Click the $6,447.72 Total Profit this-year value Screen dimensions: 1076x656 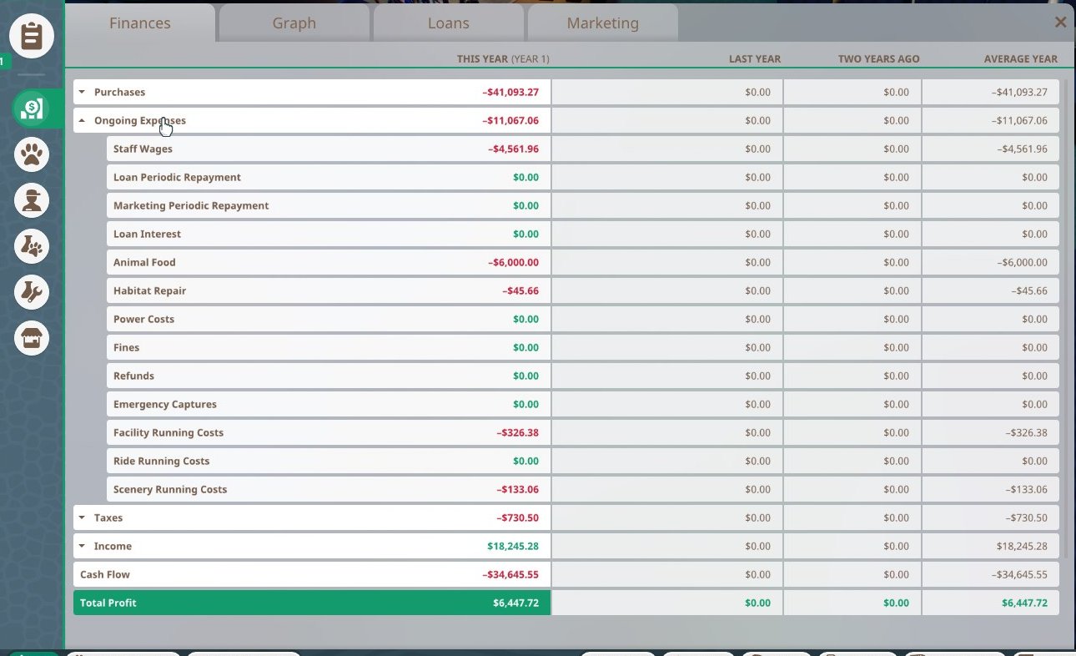(516, 603)
